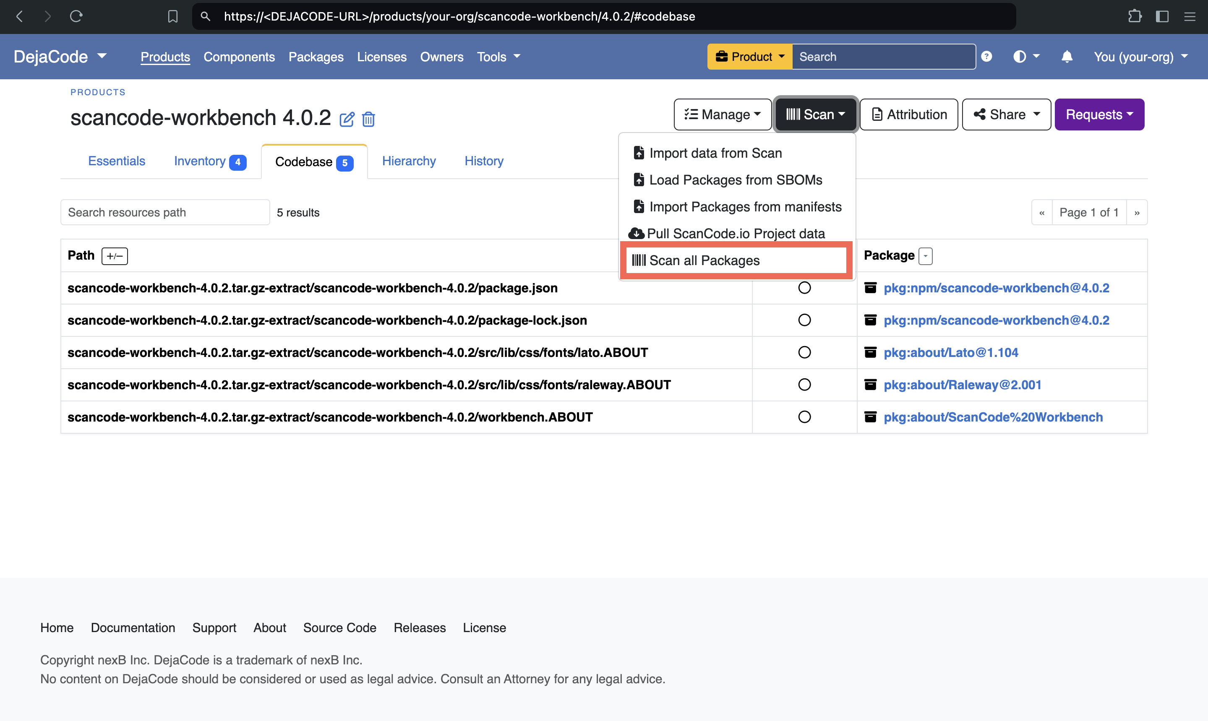Open the notifications bell
This screenshot has height=721, width=1208.
pos(1067,56)
